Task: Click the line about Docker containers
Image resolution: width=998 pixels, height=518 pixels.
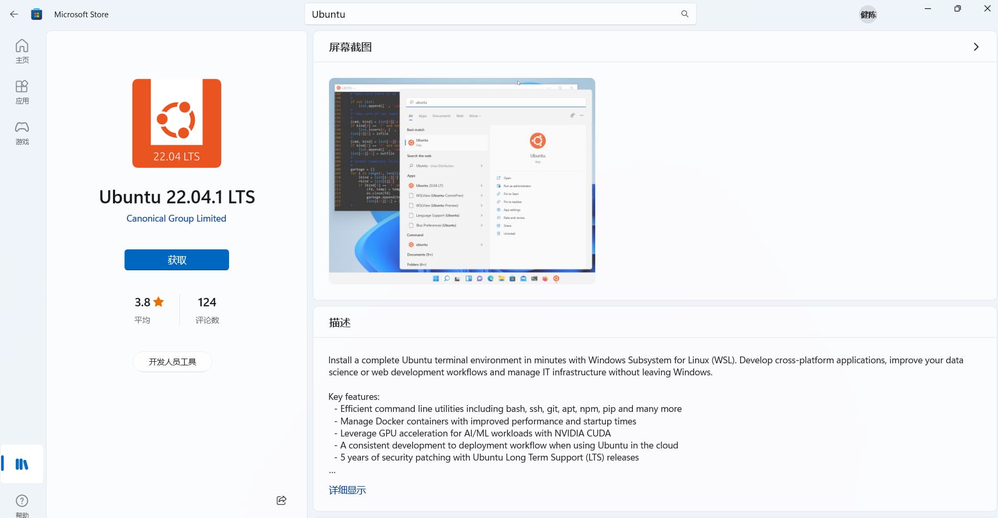Action: 485,421
